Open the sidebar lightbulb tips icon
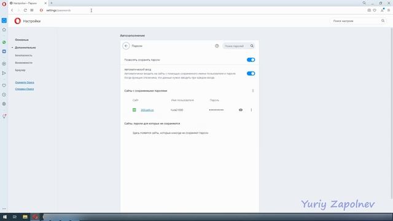The height and width of the screenshot is (221, 393). pos(4,116)
